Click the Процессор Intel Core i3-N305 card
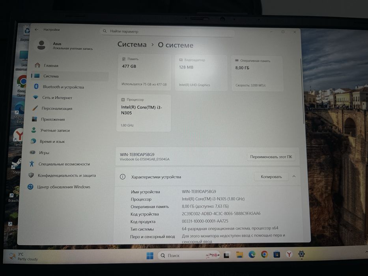 (144, 113)
